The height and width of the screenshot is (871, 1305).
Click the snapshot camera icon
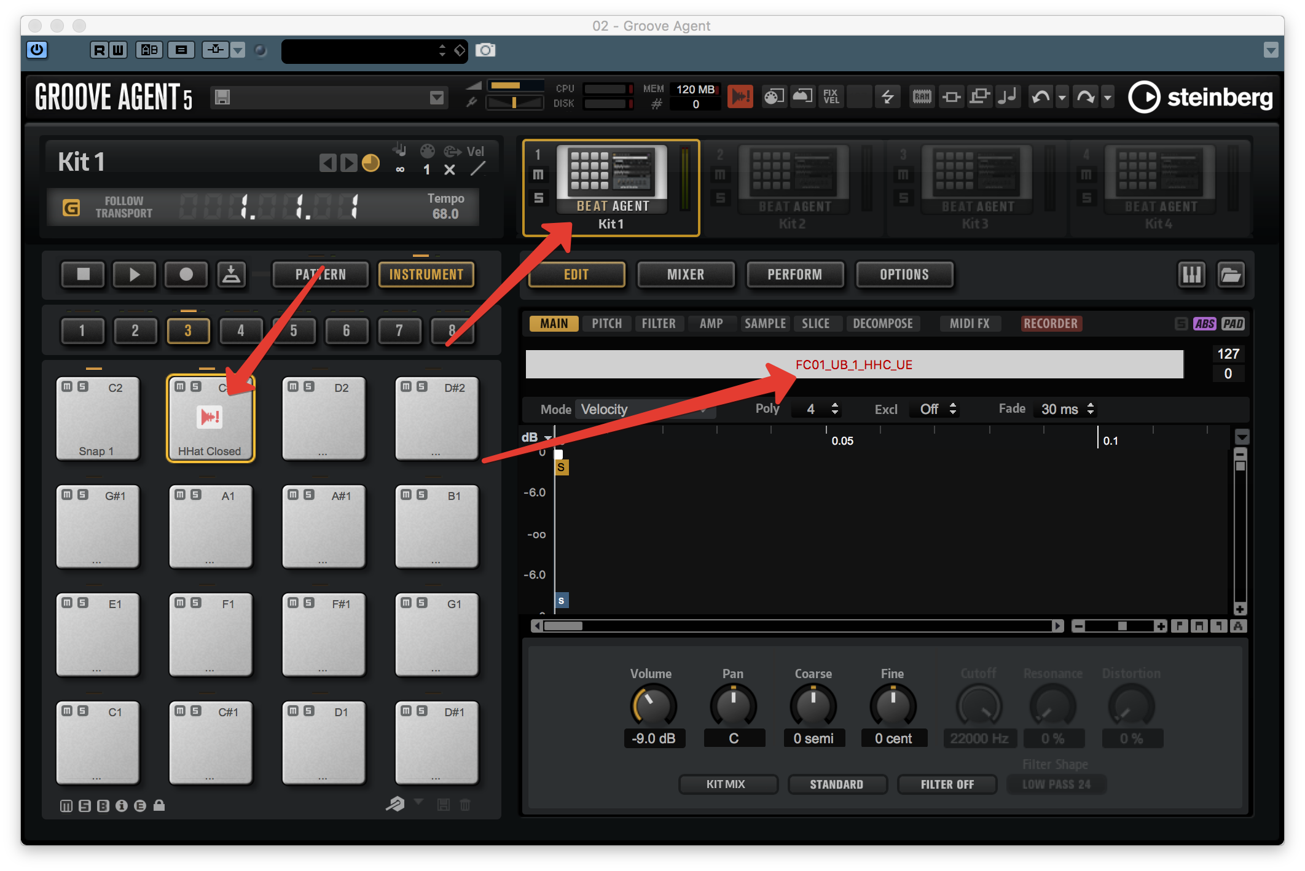point(485,50)
